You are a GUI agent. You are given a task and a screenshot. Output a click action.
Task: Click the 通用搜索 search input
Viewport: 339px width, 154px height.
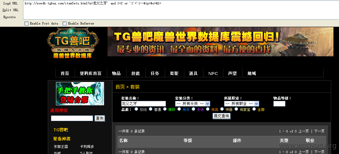tap(72, 118)
